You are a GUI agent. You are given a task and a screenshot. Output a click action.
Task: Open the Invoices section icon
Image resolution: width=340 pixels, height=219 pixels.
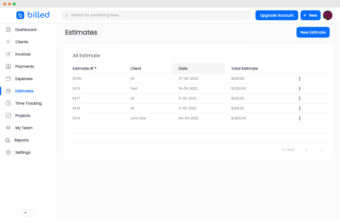8,54
